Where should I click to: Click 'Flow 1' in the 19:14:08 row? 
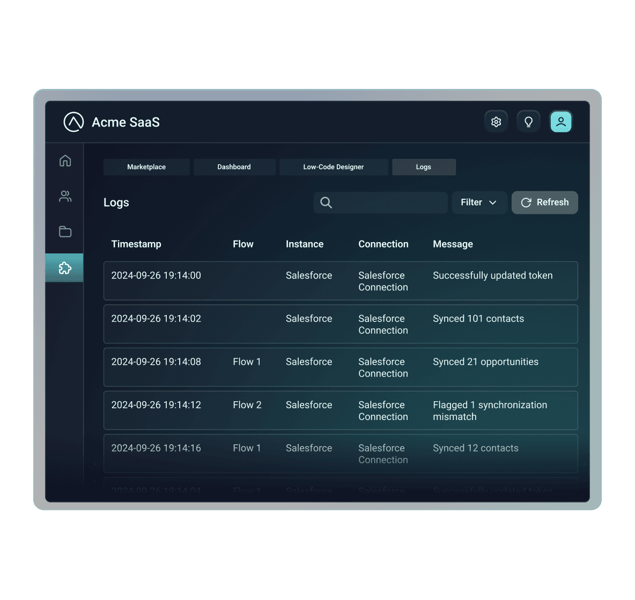pos(247,362)
